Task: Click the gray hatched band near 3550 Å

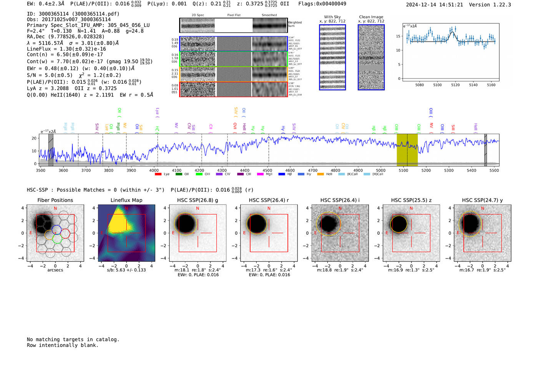Action: point(51,150)
